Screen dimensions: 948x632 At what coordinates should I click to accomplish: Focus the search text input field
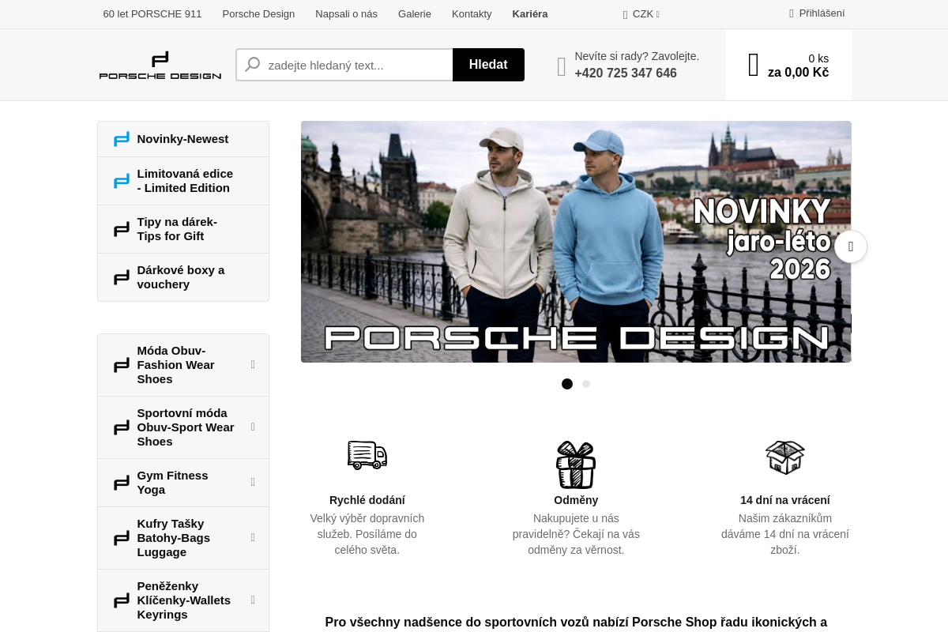click(x=355, y=65)
